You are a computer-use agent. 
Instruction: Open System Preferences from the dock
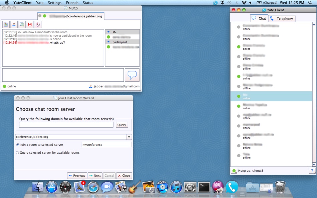click(190, 187)
